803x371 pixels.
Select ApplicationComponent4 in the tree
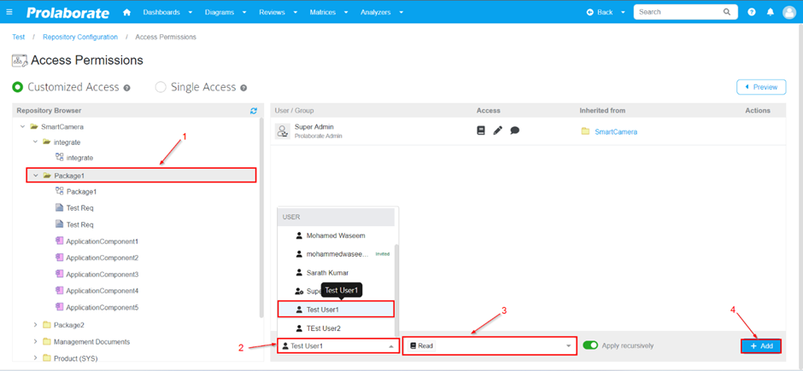[x=103, y=291]
